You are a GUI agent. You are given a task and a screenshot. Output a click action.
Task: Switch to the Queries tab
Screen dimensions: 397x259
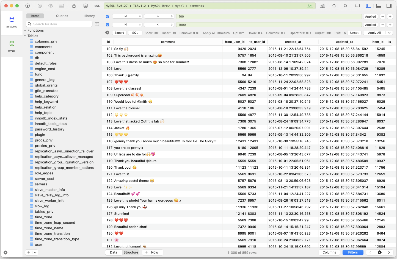[62, 16]
